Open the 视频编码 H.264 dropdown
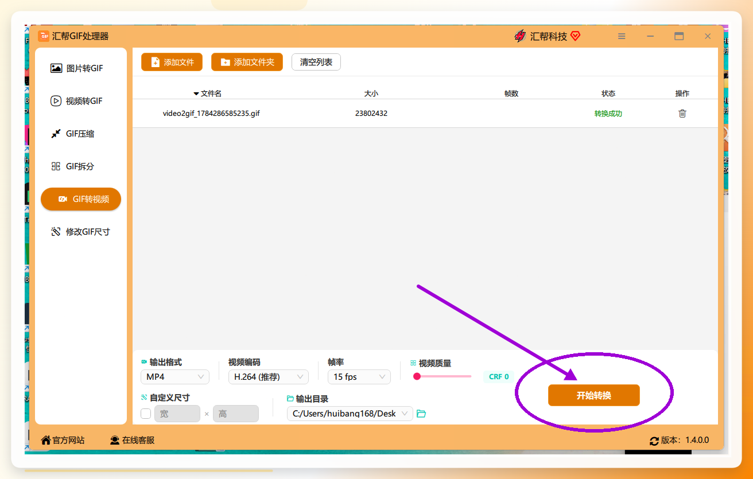 click(269, 377)
